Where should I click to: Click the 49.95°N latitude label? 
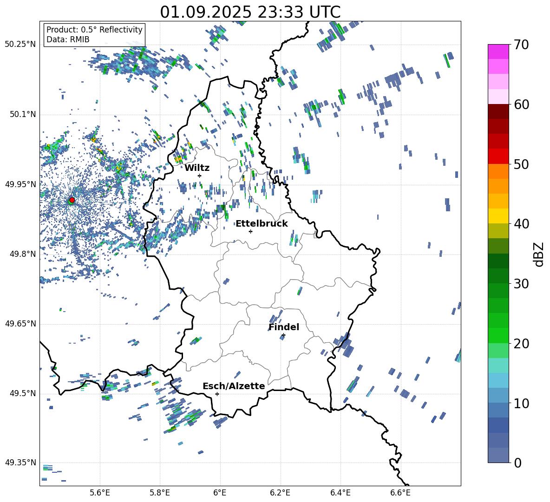(20, 184)
